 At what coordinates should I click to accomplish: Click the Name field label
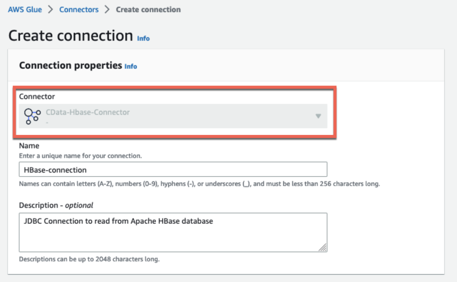(x=29, y=146)
